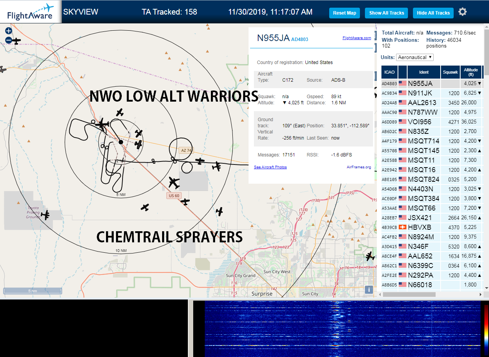Screen dimensions: 489x357
Task: Click the US flag in the JSX421 row
Action: (403, 218)
